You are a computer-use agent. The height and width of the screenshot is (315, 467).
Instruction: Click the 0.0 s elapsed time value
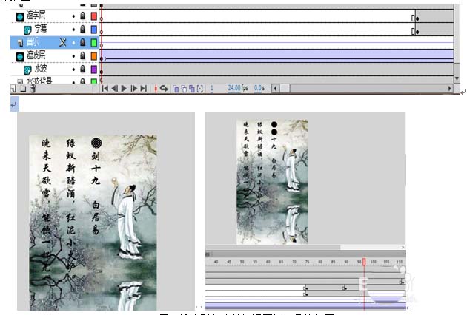[x=259, y=88]
